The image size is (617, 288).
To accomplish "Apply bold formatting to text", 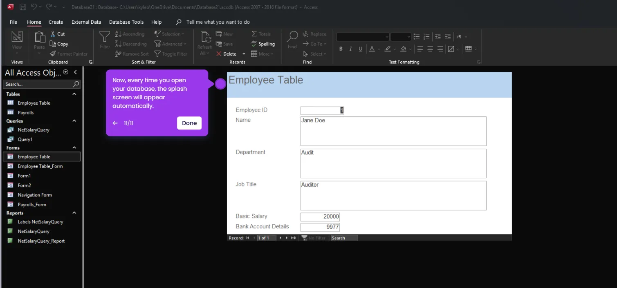I will click(x=341, y=49).
